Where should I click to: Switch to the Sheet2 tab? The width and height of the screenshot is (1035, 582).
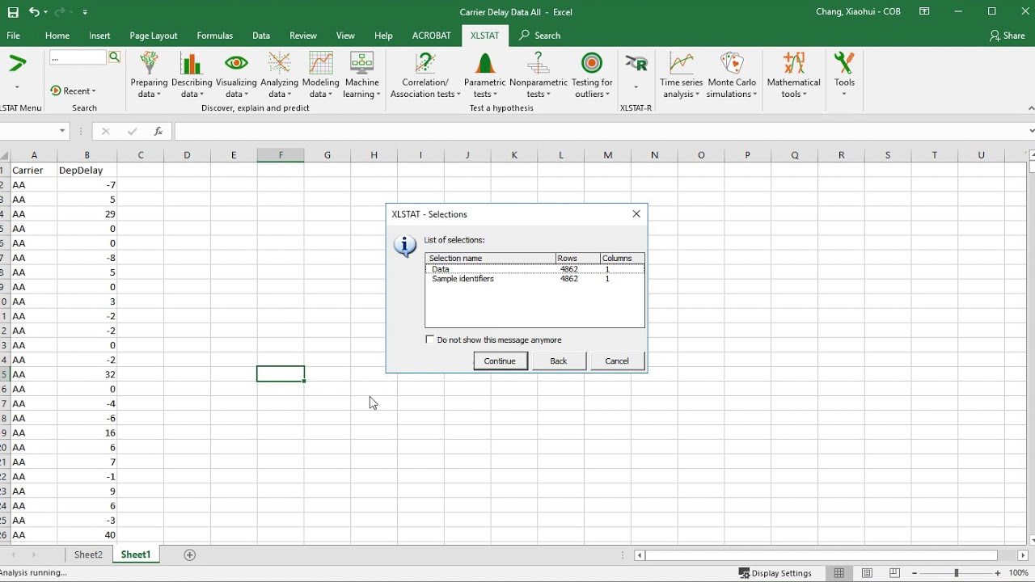pos(88,555)
